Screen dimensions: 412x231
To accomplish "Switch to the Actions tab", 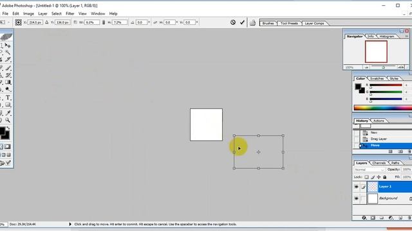I will (x=379, y=121).
